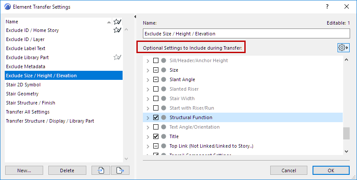Expand the Slant Angle tree row
Viewport: 357px width, 180px height.
click(x=148, y=79)
